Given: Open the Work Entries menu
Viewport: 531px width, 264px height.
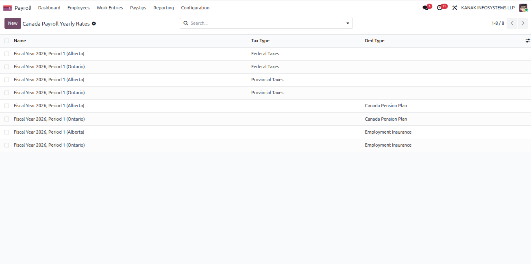Looking at the screenshot, I should [x=110, y=8].
